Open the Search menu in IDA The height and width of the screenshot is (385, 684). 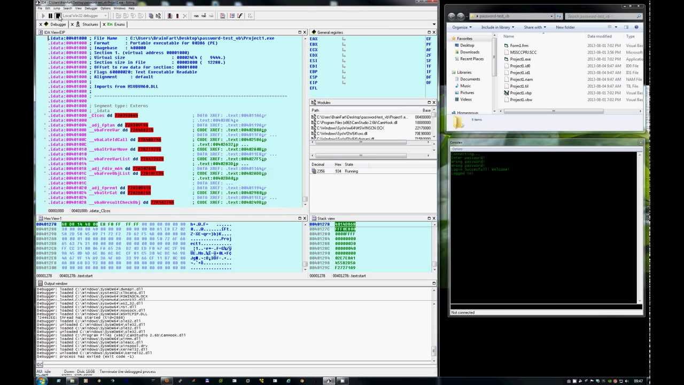click(67, 9)
